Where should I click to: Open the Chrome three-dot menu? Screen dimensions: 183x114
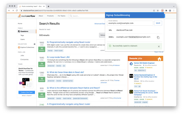coord(174,11)
